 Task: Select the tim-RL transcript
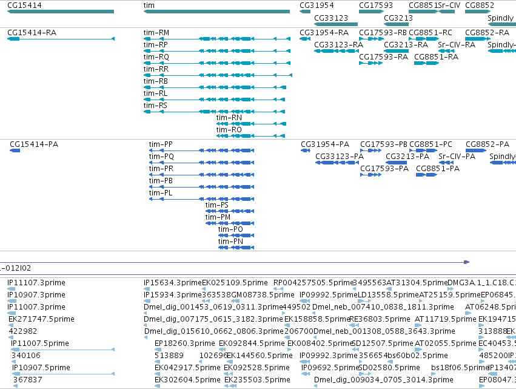[214, 100]
